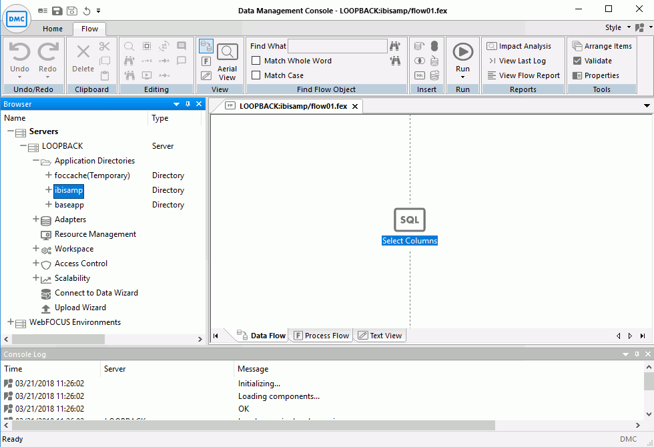Open the Run dropdown arrow
This screenshot has height=447, width=654.
pyautogui.click(x=462, y=77)
